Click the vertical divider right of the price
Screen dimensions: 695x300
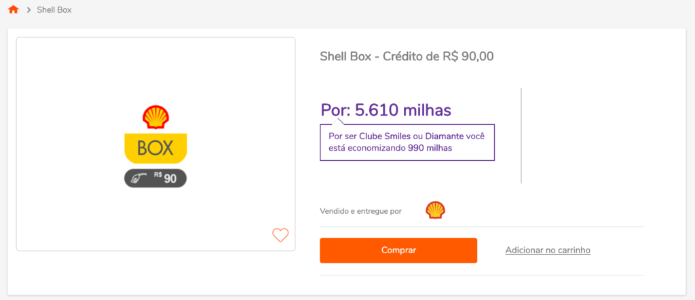(521, 135)
